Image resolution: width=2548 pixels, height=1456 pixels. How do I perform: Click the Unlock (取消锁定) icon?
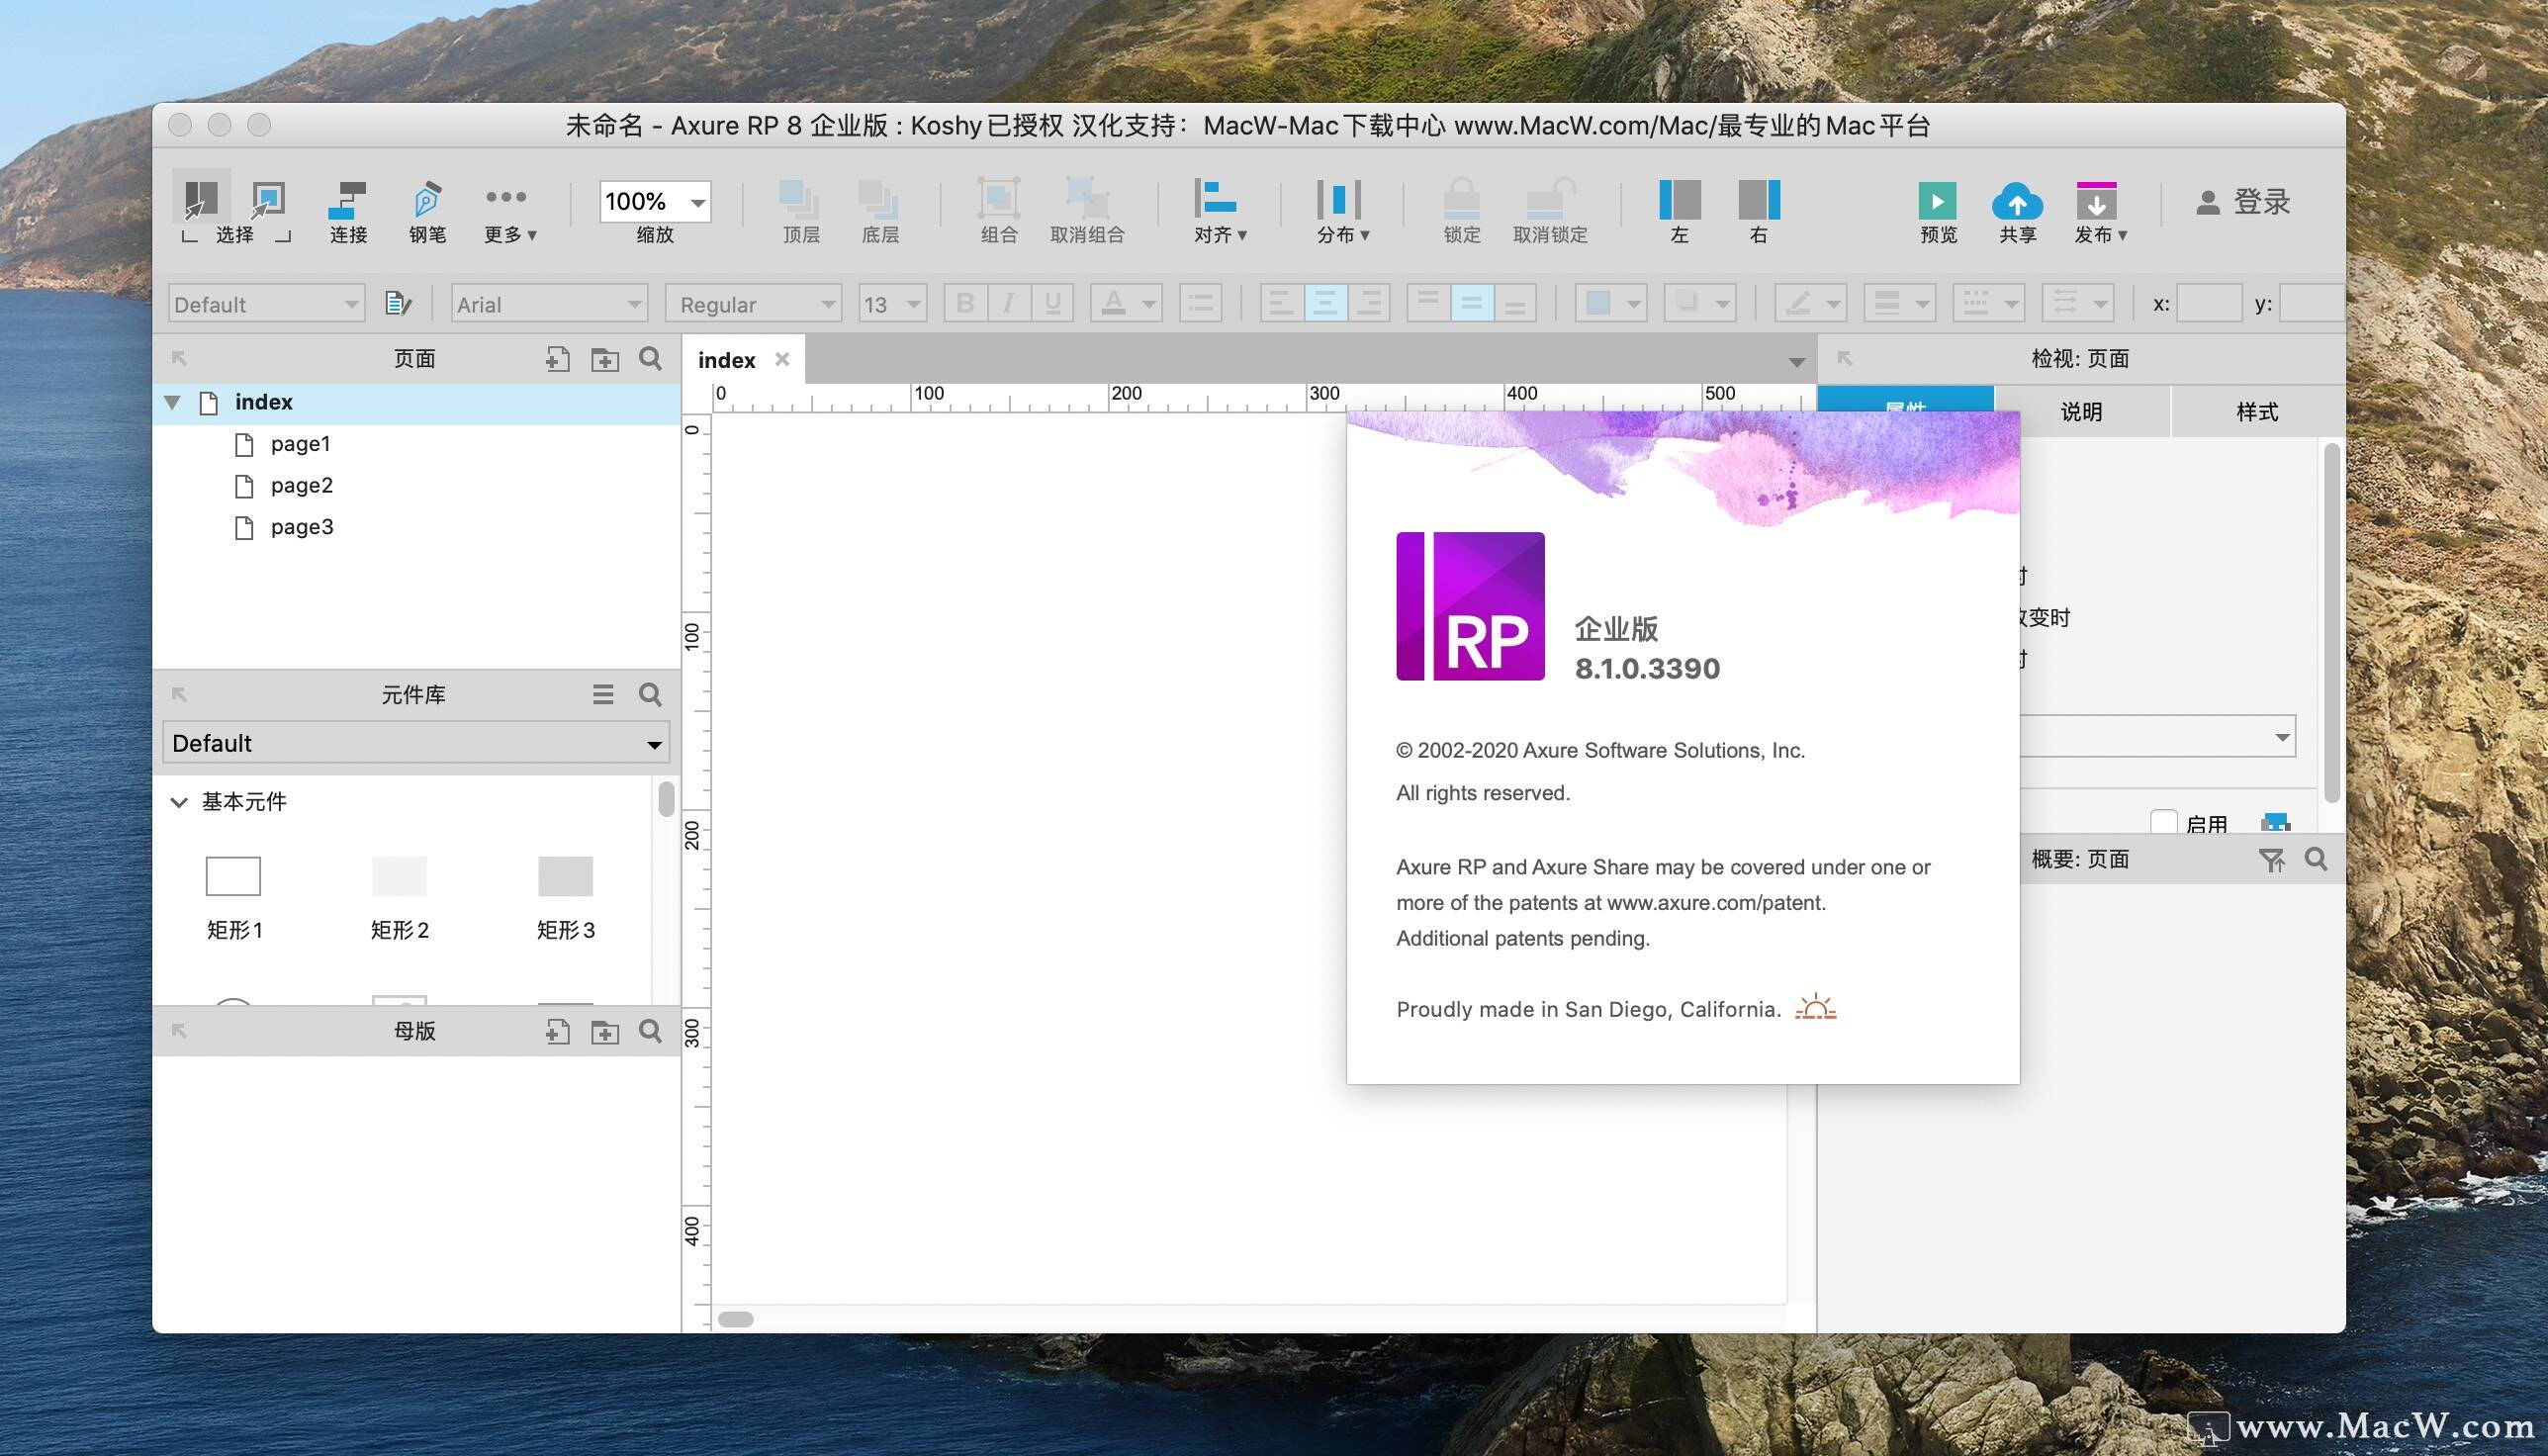click(1550, 199)
